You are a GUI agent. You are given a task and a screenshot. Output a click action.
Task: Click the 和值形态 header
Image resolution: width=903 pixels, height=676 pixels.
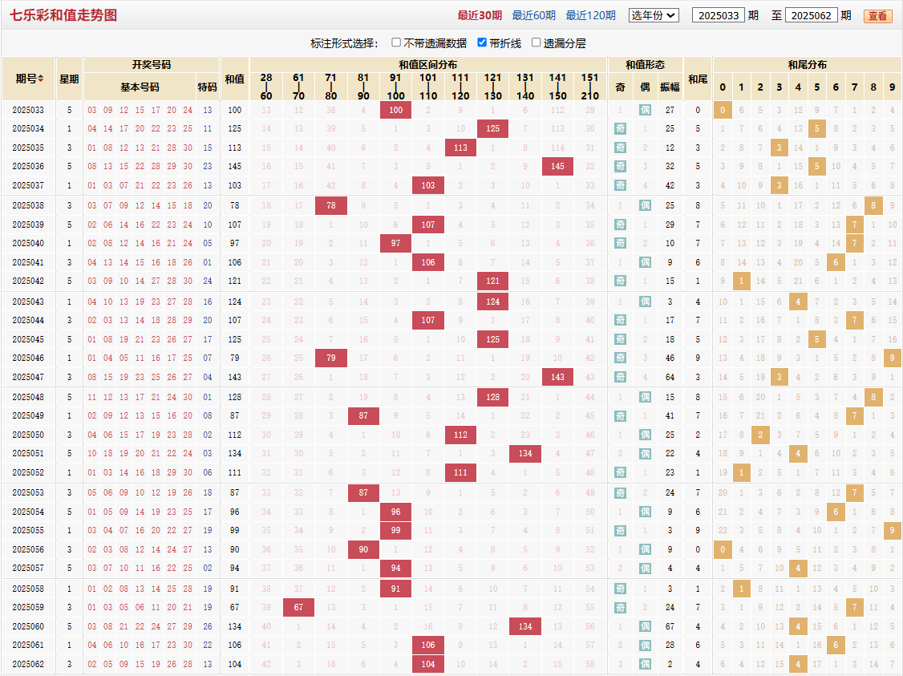[x=645, y=64]
